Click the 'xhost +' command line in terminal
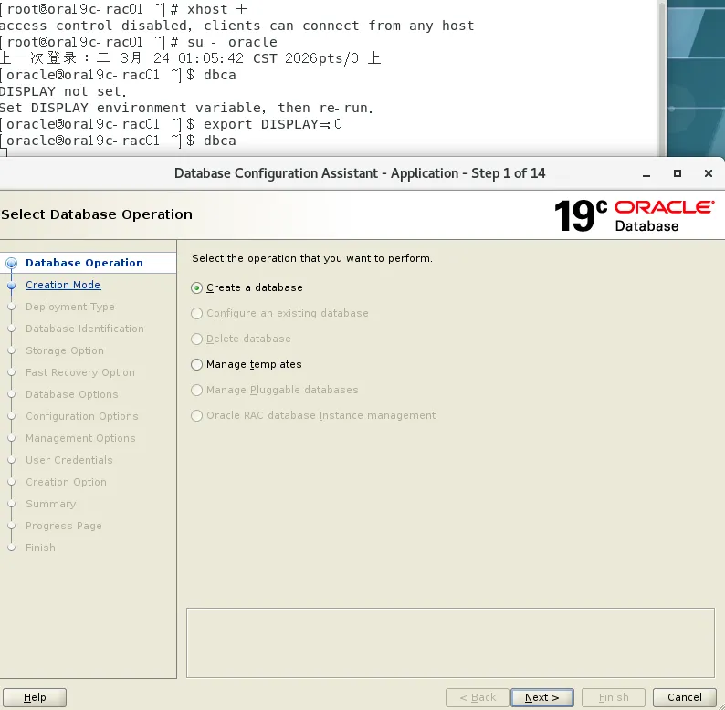 [x=123, y=9]
